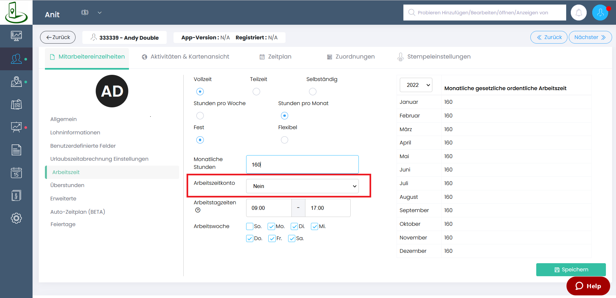The height and width of the screenshot is (298, 616).
Task: Open the 2022 year dropdown
Action: tap(416, 85)
